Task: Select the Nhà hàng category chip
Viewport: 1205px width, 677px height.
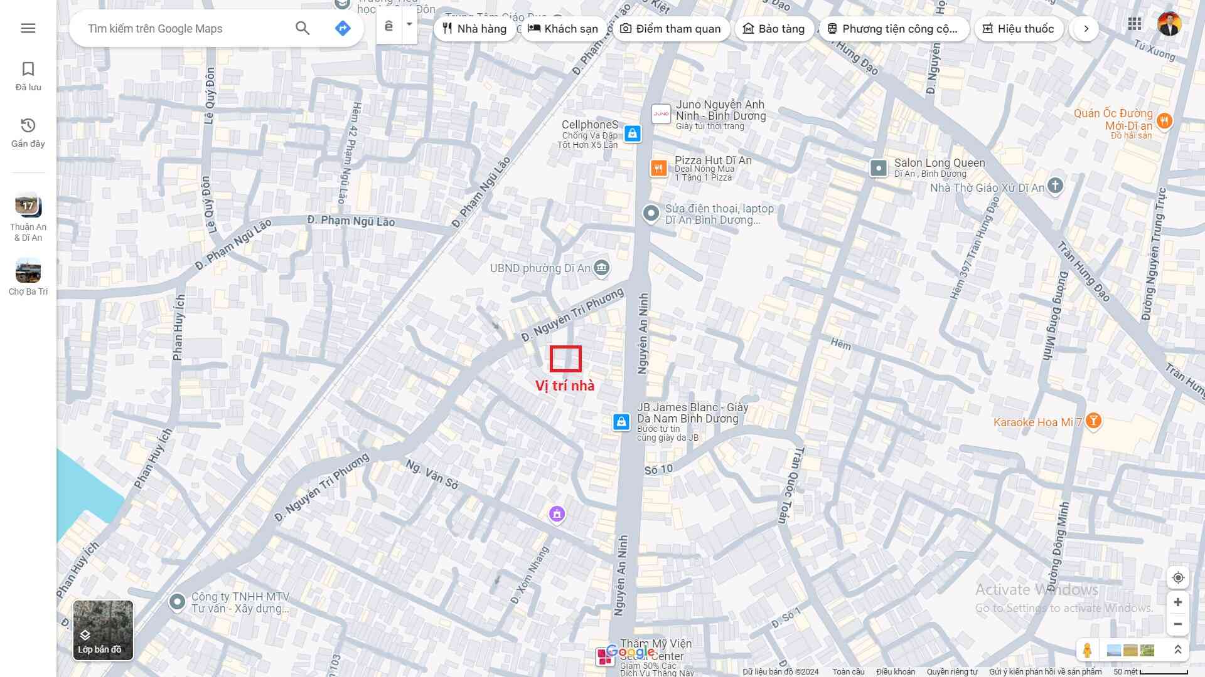Action: tap(474, 29)
